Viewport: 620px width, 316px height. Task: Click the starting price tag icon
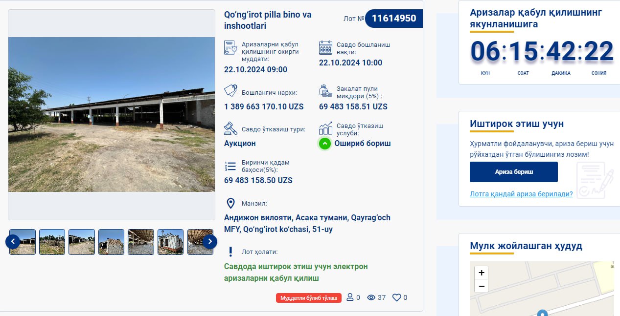point(230,91)
